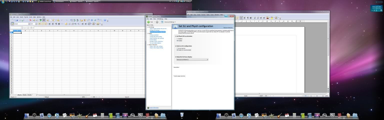
Task: Click the Function equals icon in Calc
Action: tap(31, 27)
